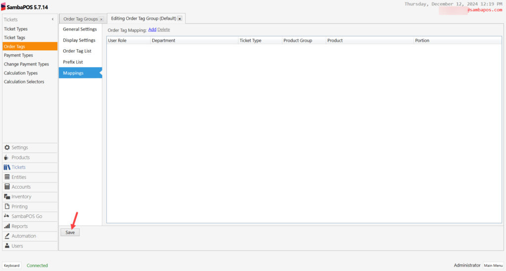Image resolution: width=506 pixels, height=271 pixels.
Task: Collapse the Tickets sidebar panel chevron
Action: coord(52,19)
